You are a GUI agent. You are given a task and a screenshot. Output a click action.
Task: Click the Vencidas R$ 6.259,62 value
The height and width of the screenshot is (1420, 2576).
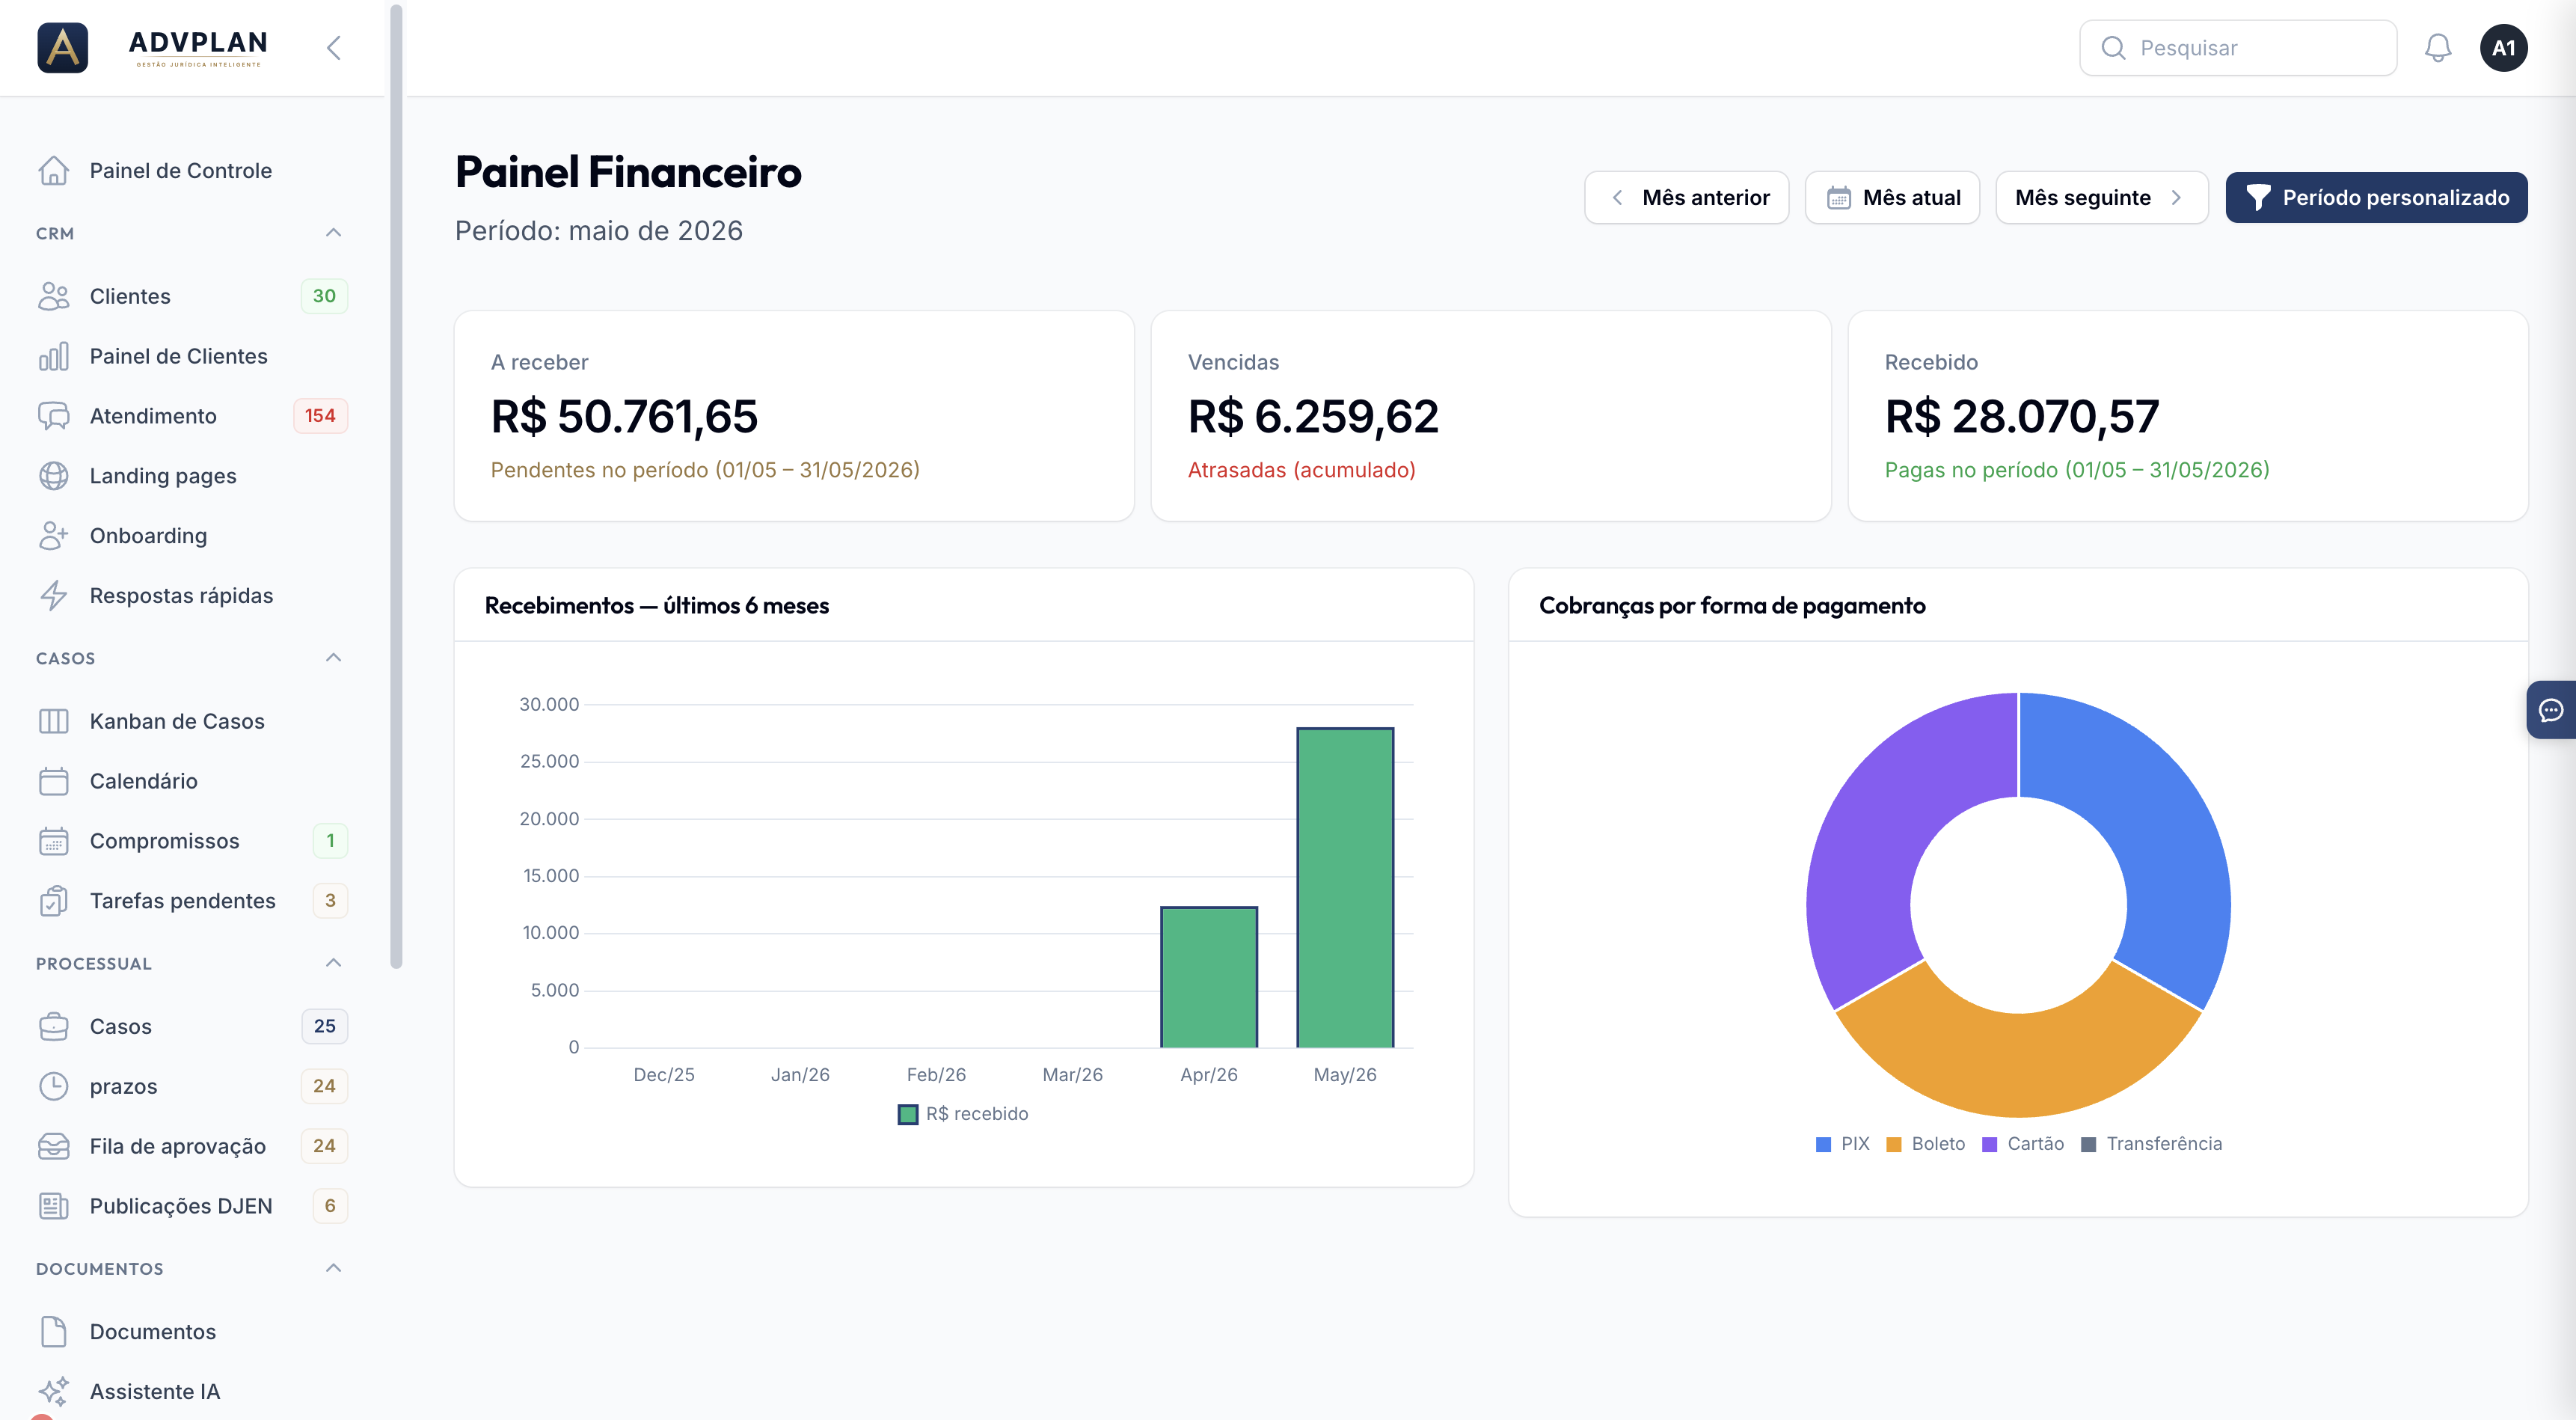point(1313,416)
